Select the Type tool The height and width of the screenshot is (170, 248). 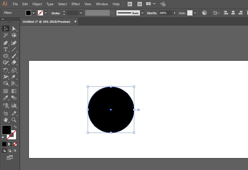pos(6,50)
